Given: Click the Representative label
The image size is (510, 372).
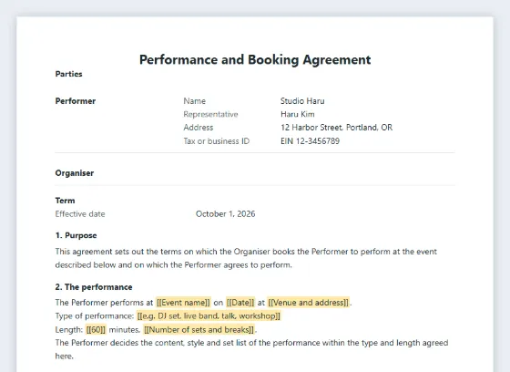Looking at the screenshot, I should click(x=210, y=114).
